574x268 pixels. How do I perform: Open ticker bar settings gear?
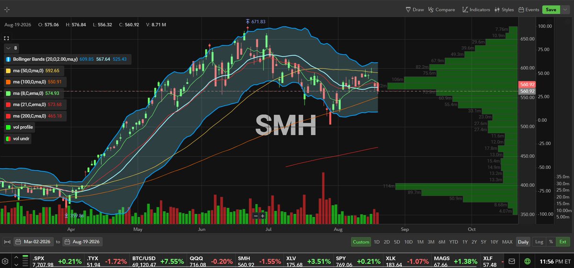[5, 261]
